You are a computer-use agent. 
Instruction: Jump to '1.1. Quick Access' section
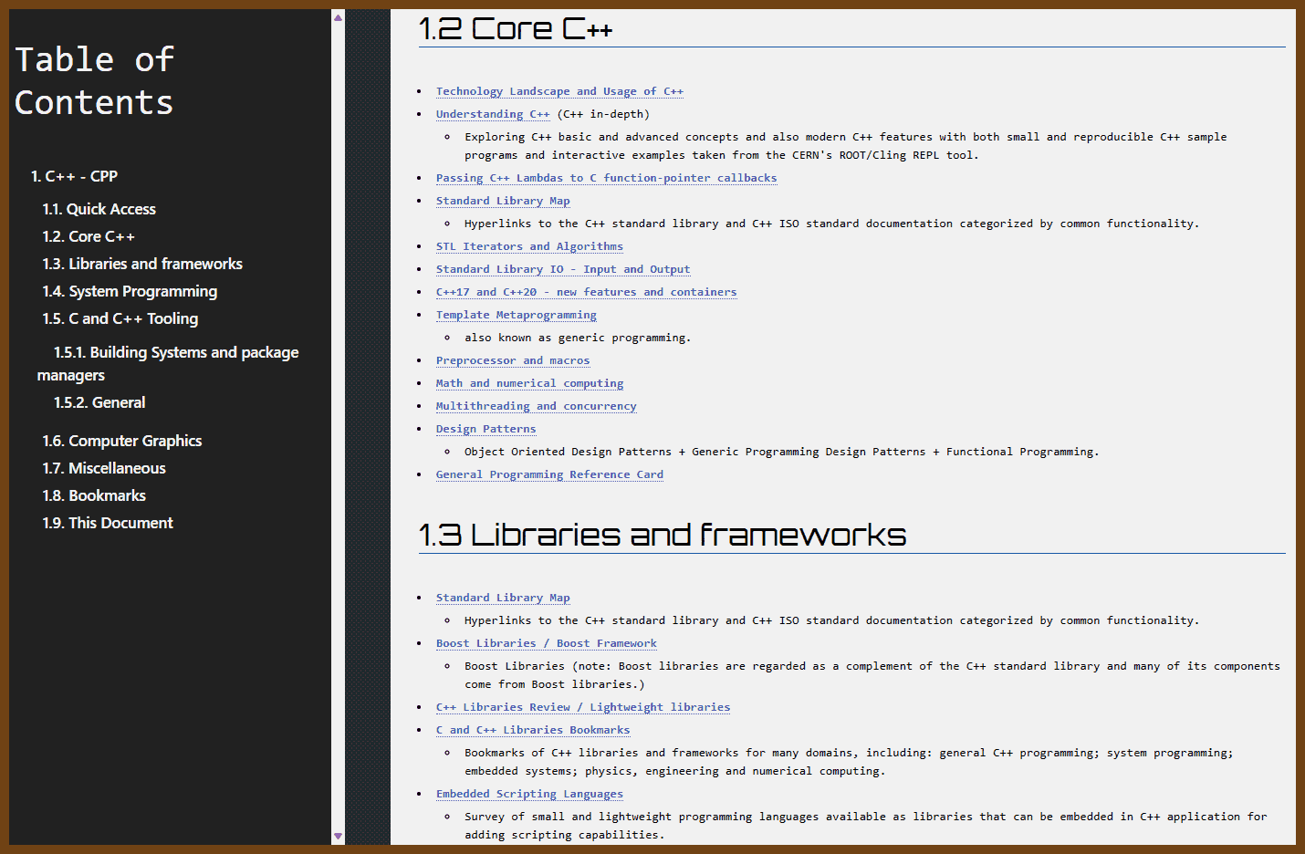pyautogui.click(x=99, y=209)
